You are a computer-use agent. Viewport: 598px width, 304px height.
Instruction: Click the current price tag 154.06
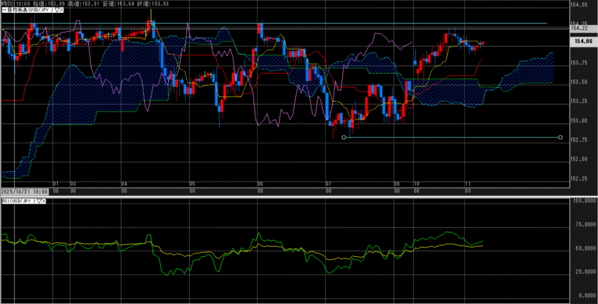coord(583,41)
